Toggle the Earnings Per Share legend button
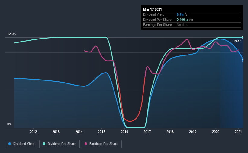The height and width of the screenshot is (153, 248). [101, 144]
